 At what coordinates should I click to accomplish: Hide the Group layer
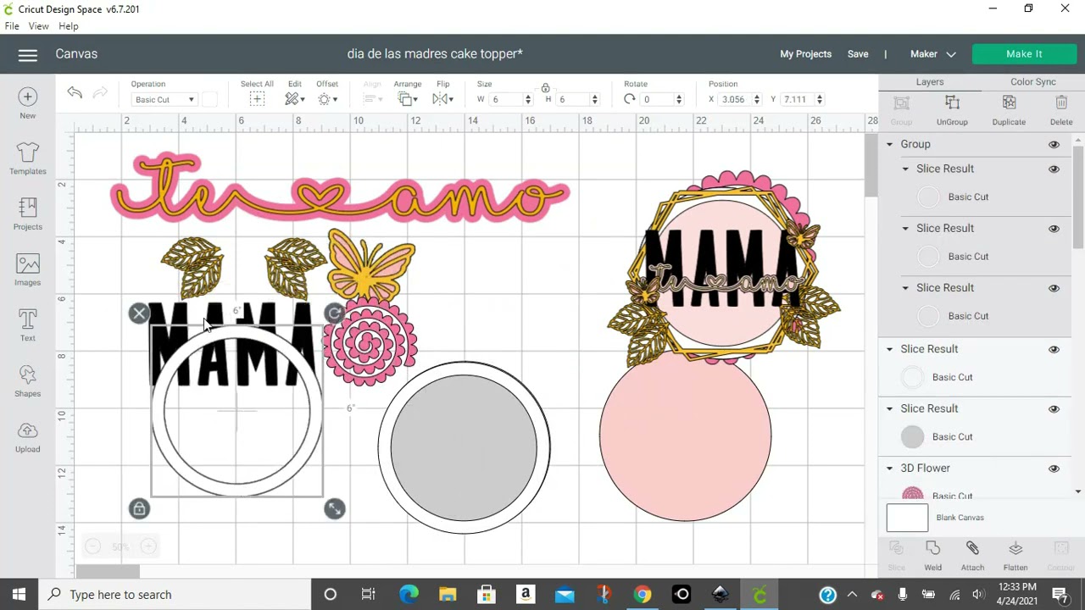click(1054, 144)
